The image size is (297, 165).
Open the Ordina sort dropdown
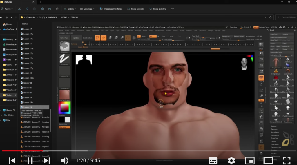point(70,9)
